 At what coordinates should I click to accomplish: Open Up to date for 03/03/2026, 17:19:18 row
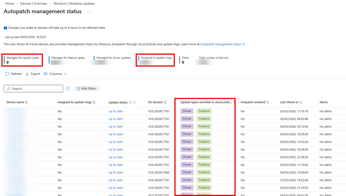pyautogui.click(x=116, y=111)
